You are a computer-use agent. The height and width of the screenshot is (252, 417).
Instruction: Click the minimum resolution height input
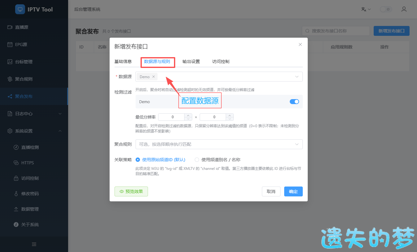point(214,117)
